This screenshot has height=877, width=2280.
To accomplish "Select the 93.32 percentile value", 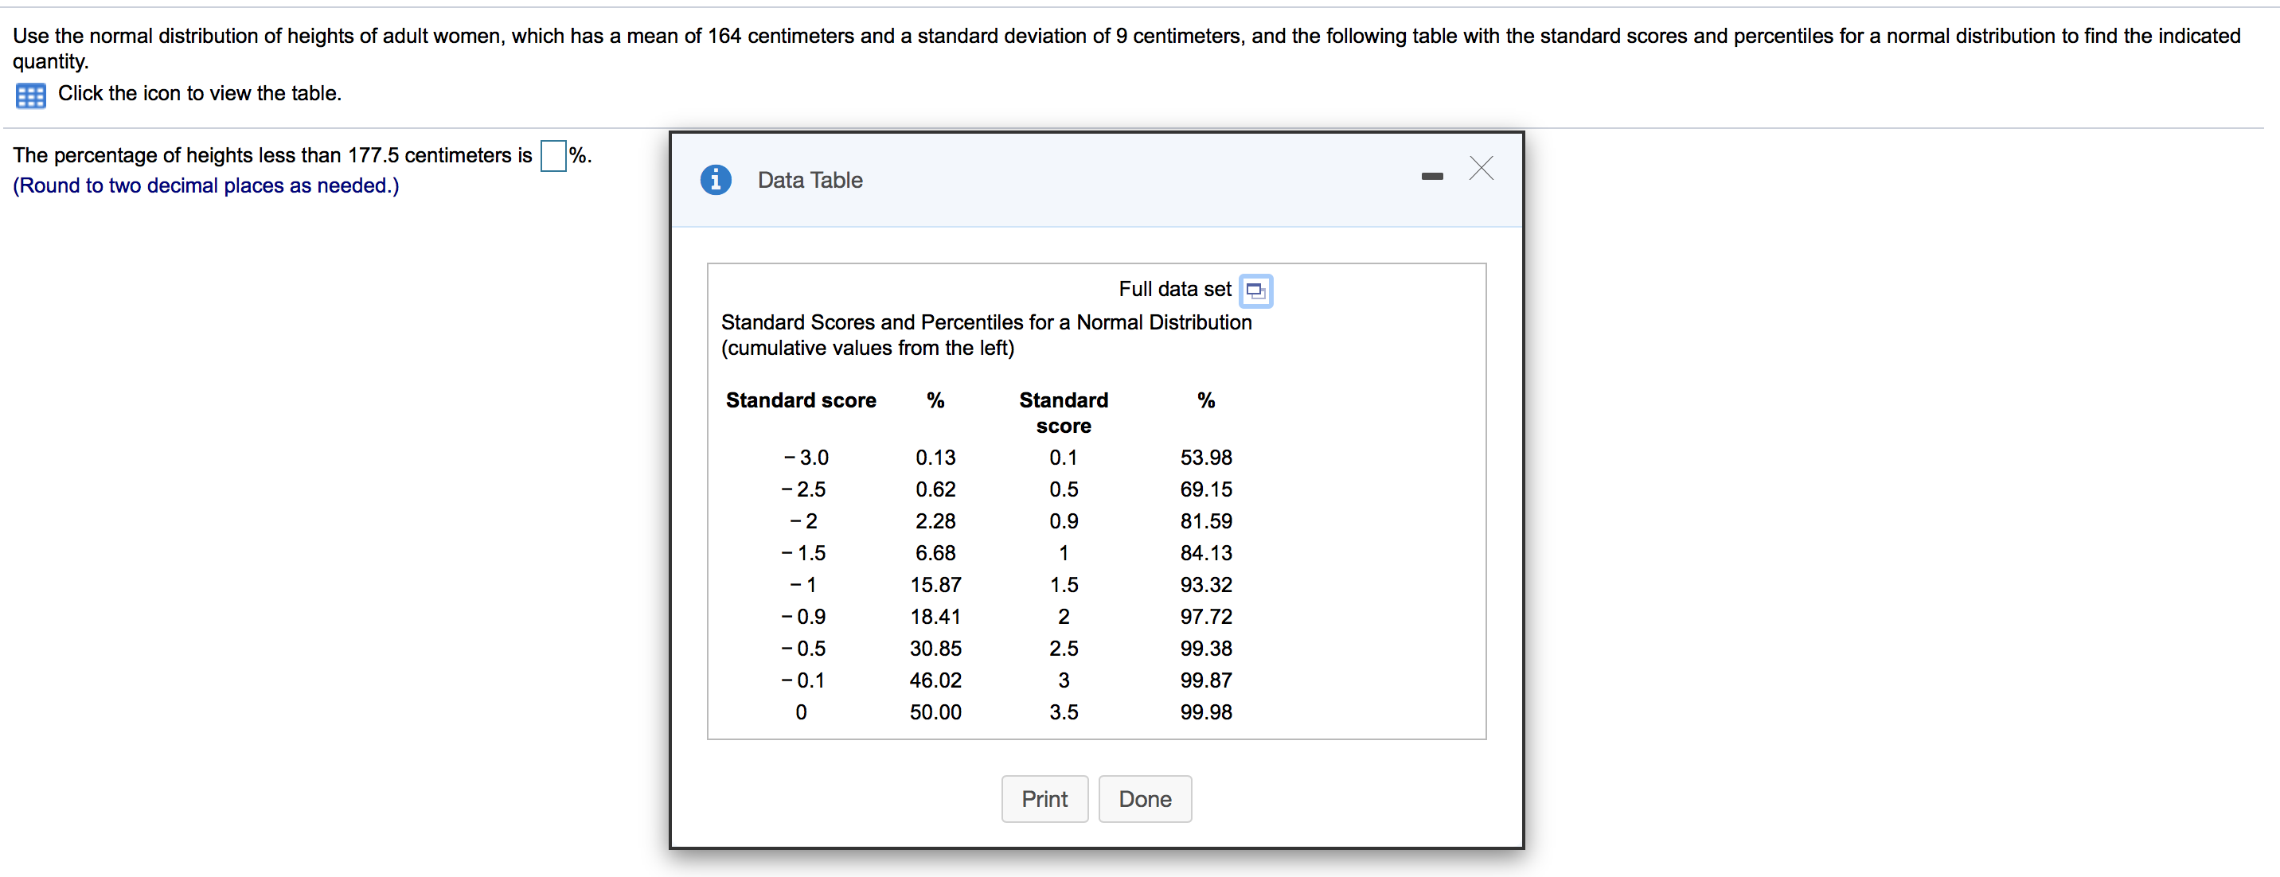I will click(1205, 584).
